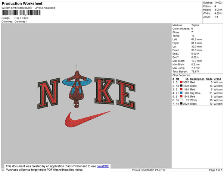Click the 'Code' column header
This screenshot has width=224, height=173.
pyautogui.click(x=209, y=79)
